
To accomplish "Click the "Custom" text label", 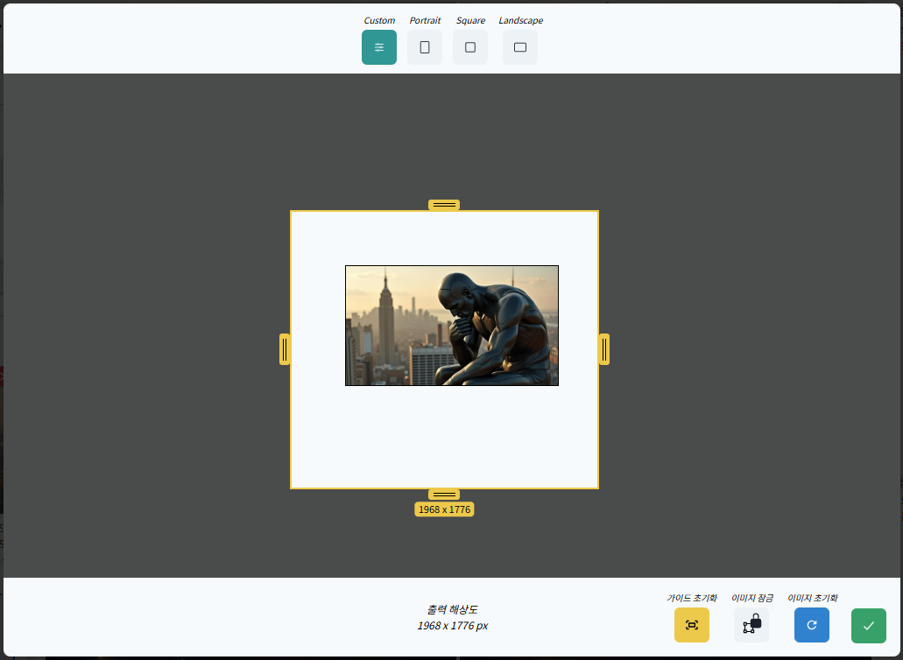I will (379, 20).
